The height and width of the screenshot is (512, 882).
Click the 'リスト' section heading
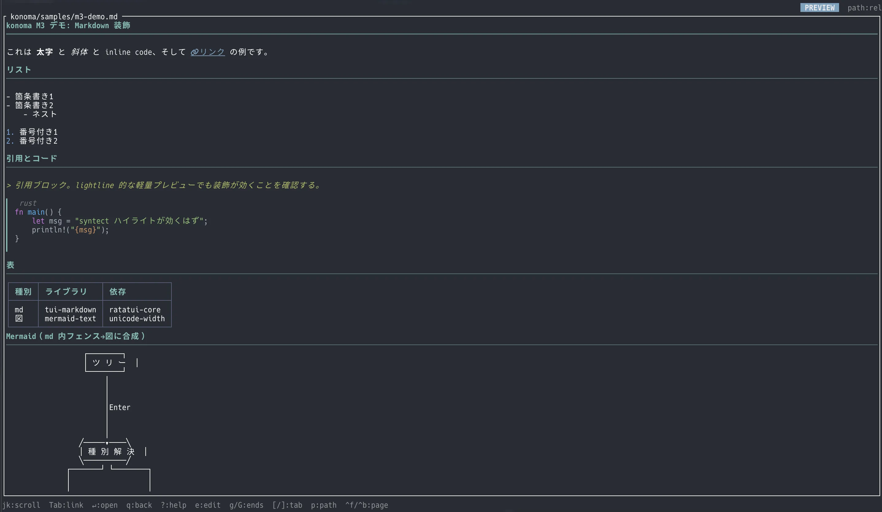tap(19, 70)
